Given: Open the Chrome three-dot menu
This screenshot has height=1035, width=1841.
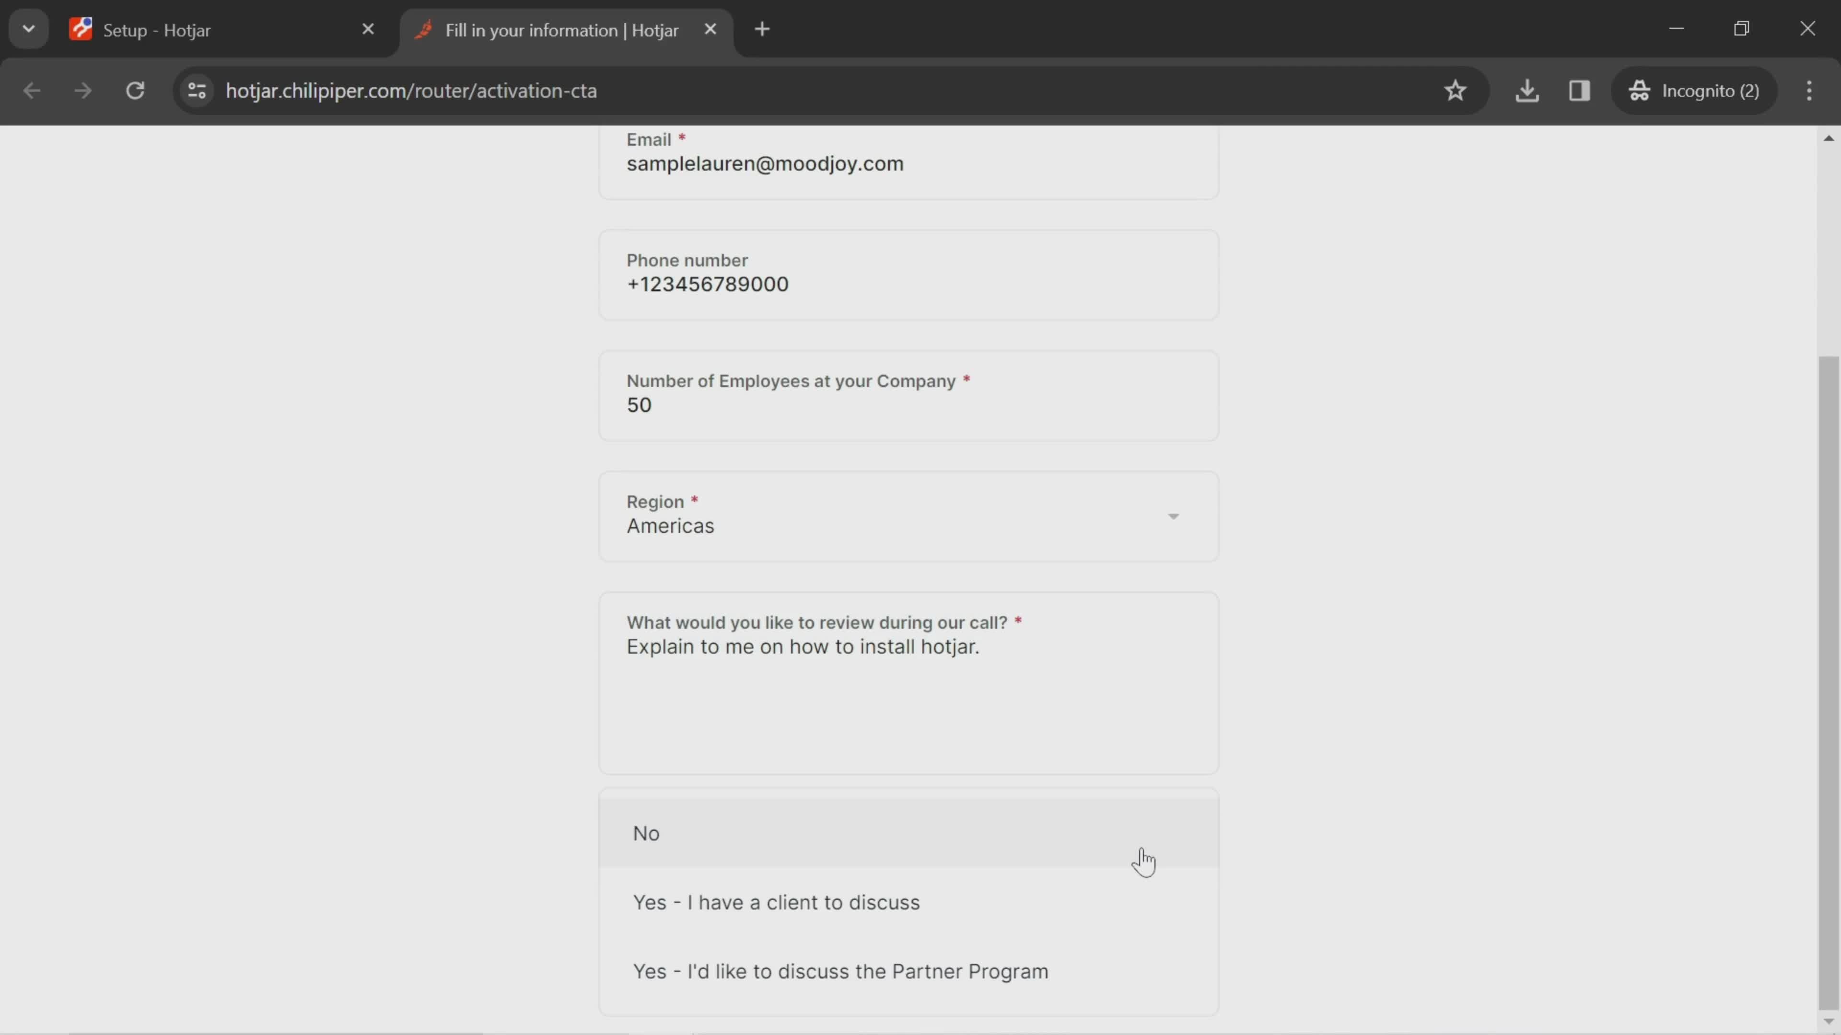Looking at the screenshot, I should click(1809, 91).
